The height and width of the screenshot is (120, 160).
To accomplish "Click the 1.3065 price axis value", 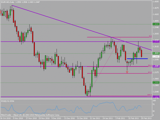I will 156,79.
